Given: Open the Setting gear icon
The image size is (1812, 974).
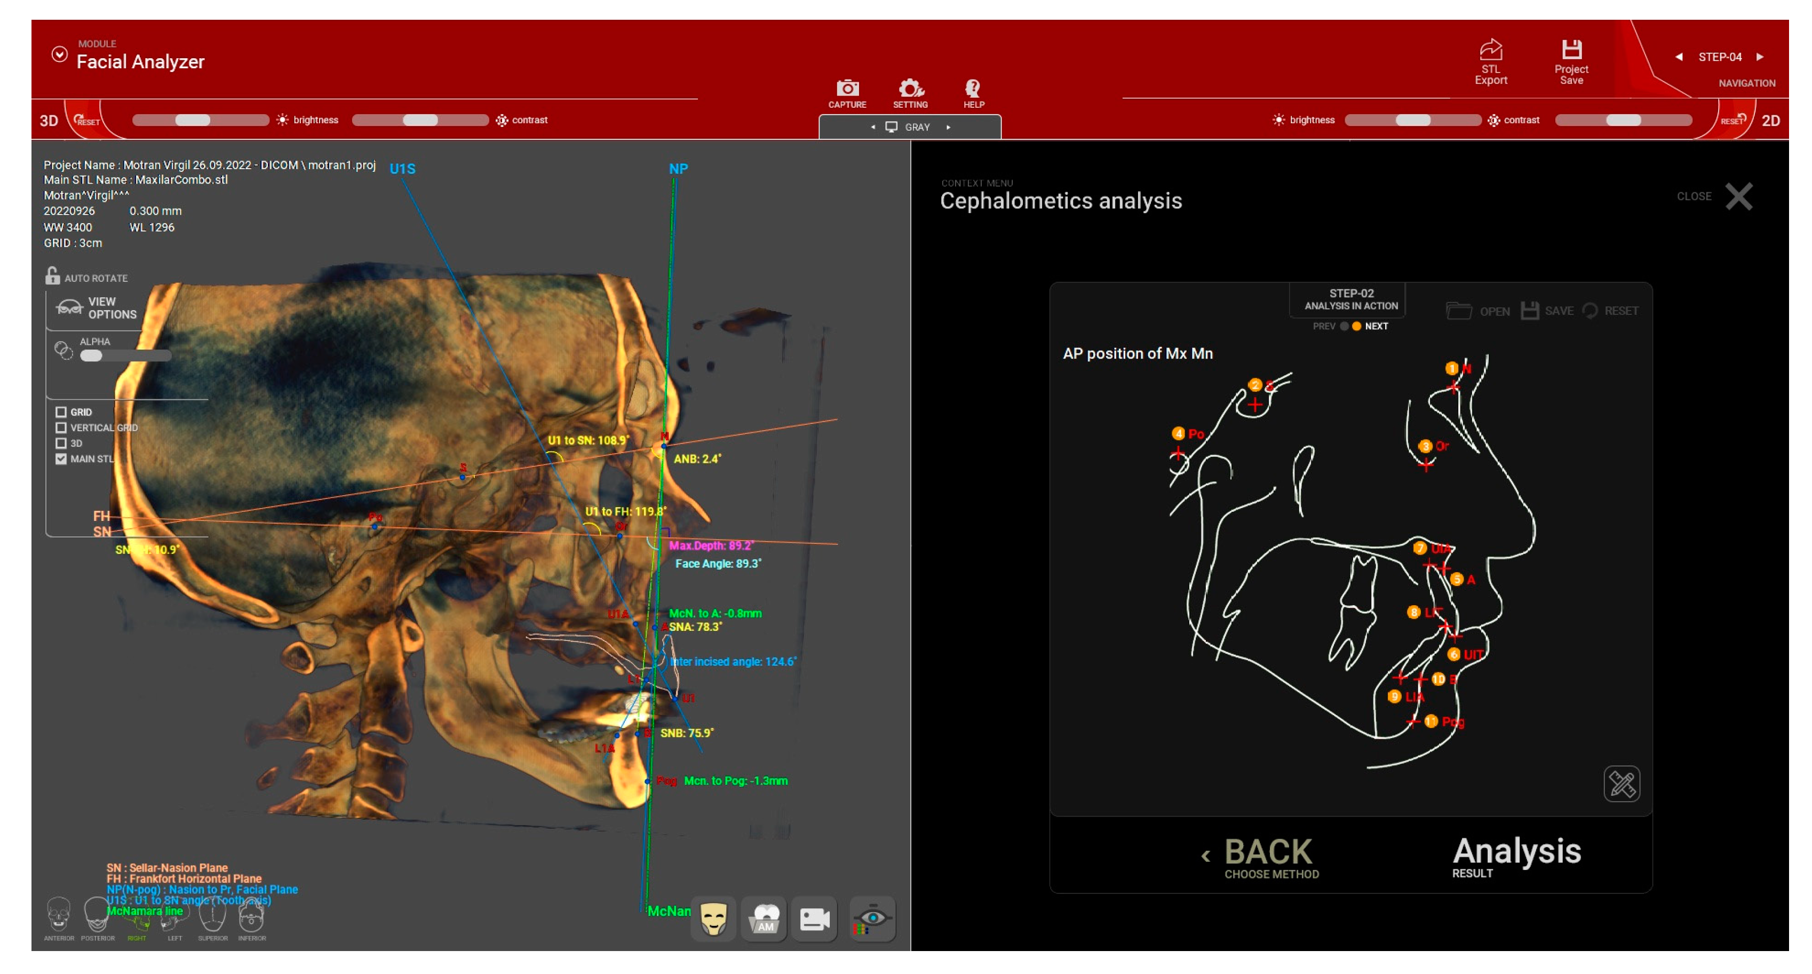Looking at the screenshot, I should pos(910,89).
